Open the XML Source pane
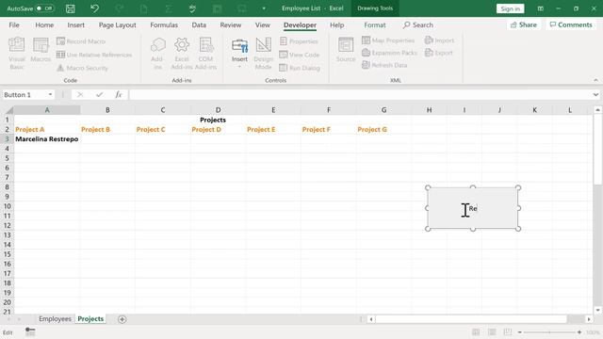The height and width of the screenshot is (339, 603). (x=346, y=49)
